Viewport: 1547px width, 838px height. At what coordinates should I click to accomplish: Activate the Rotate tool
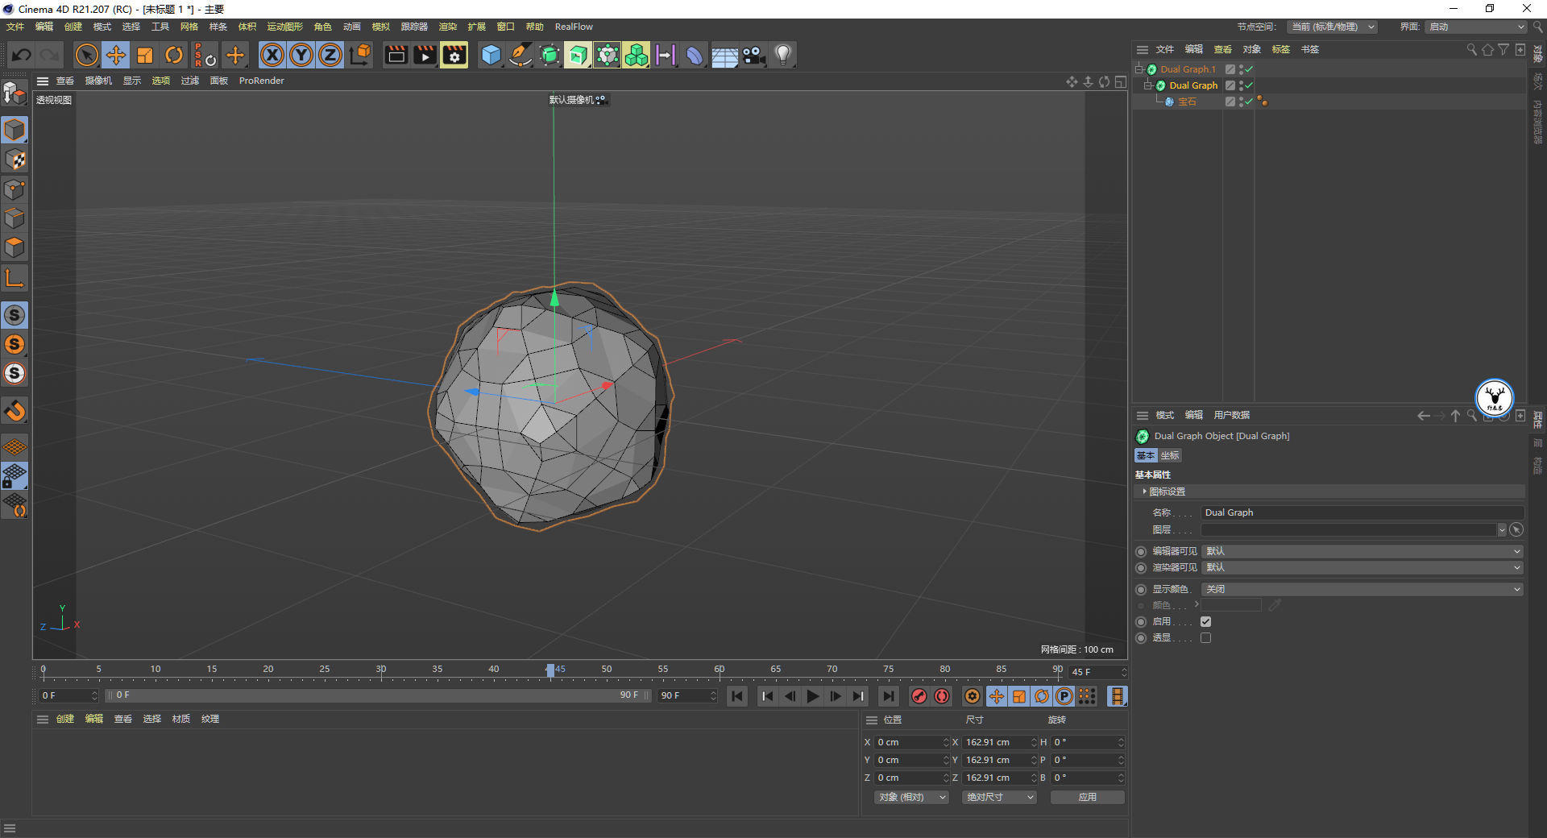point(174,55)
